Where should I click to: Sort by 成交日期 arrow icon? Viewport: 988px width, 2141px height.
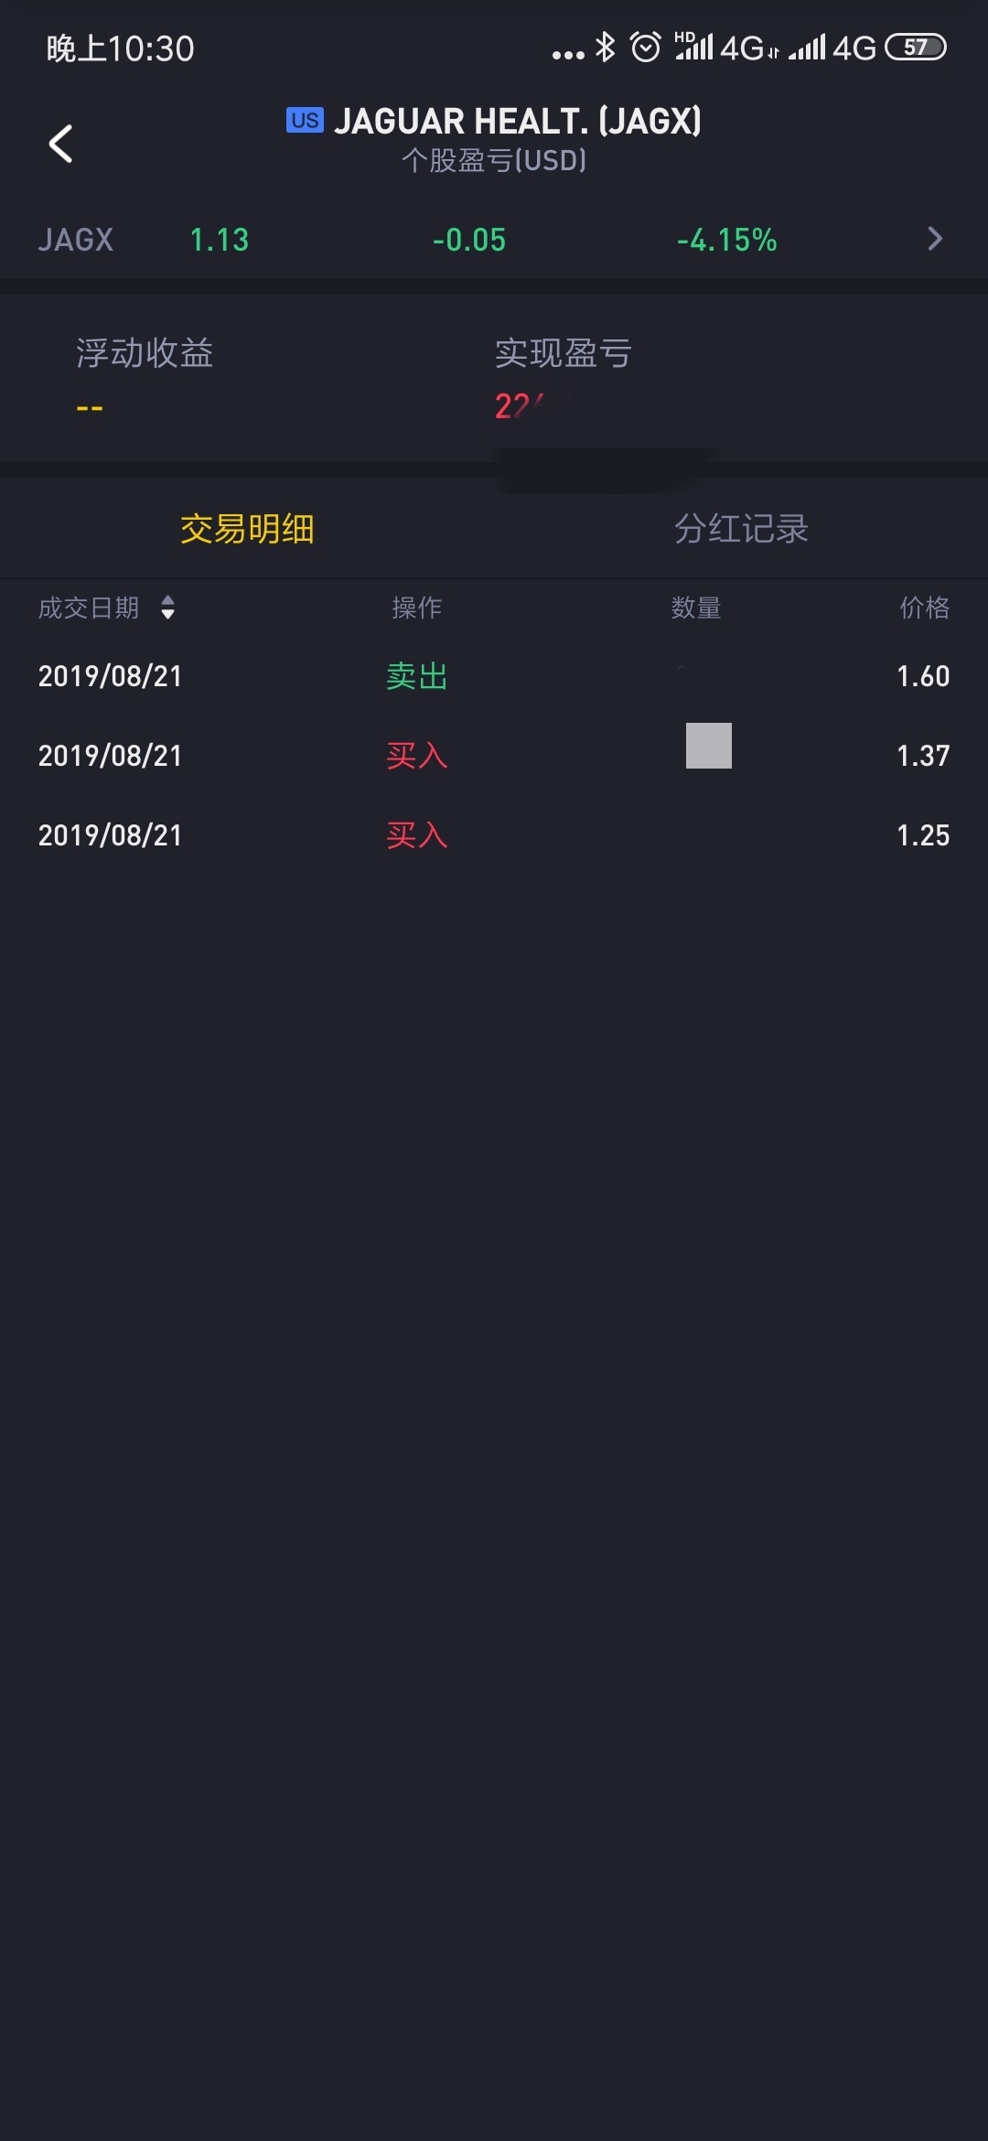167,608
